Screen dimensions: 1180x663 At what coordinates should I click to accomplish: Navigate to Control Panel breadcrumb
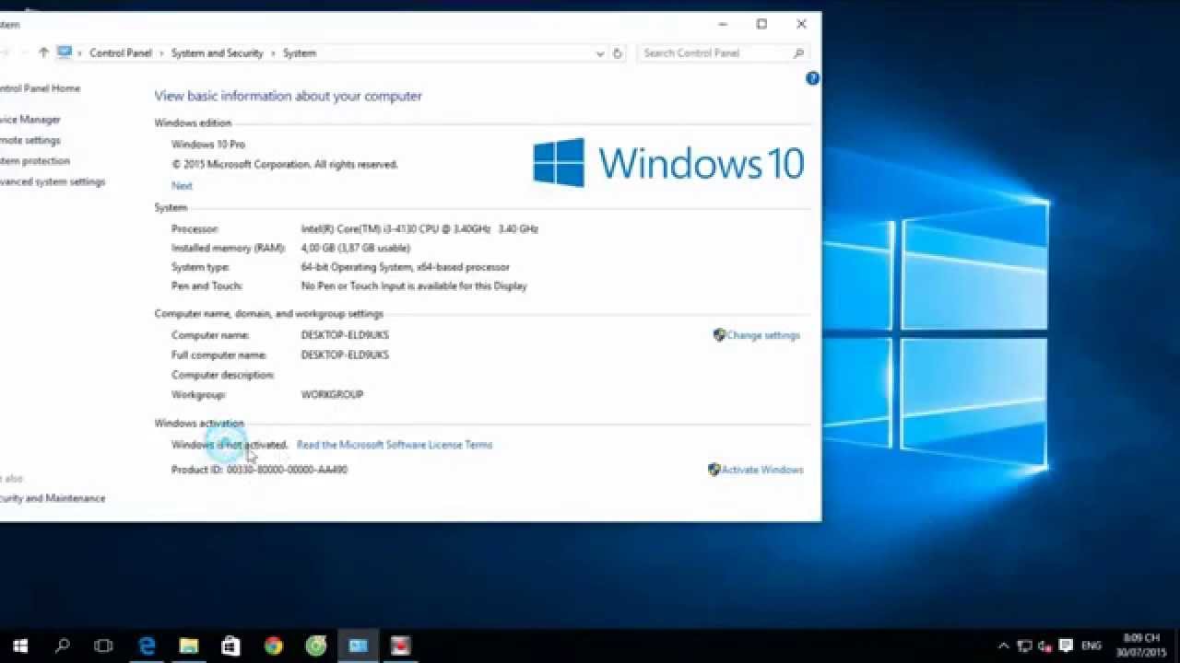click(121, 53)
